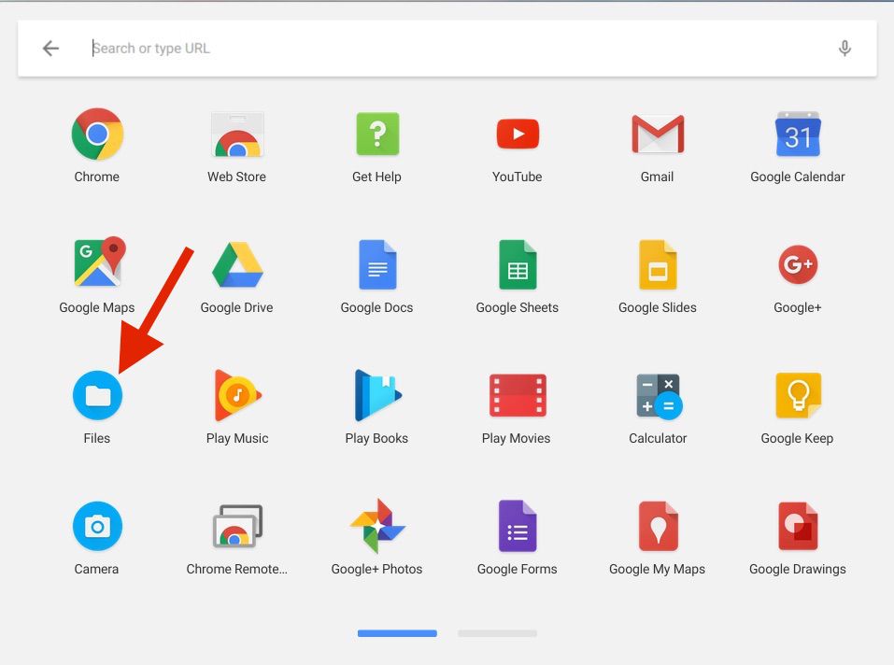This screenshot has height=665, width=894.
Task: Launch Google Keep
Action: [x=798, y=395]
